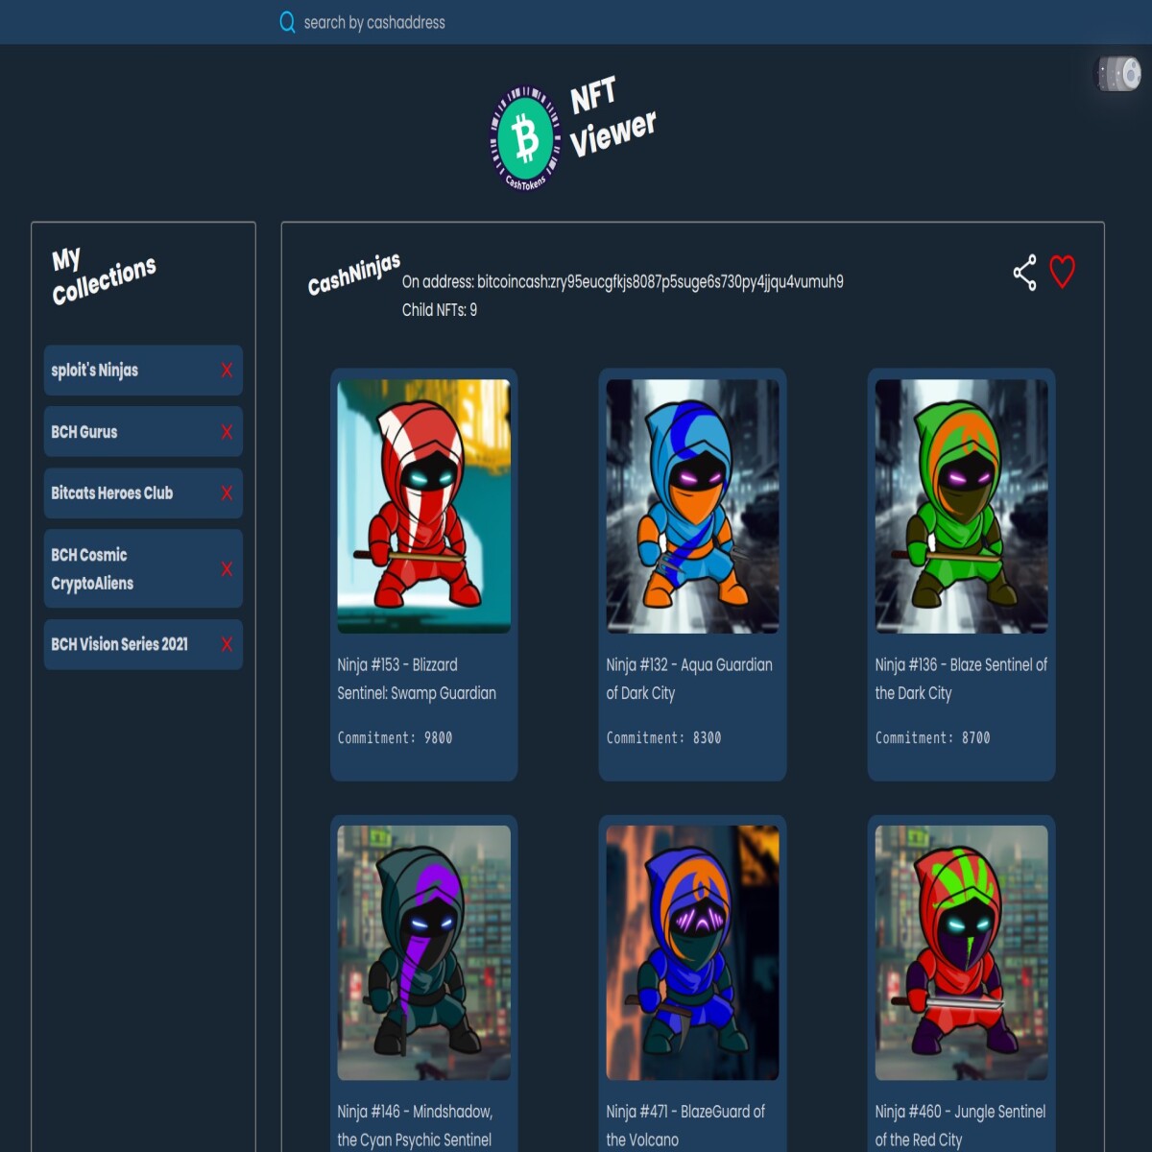Image resolution: width=1152 pixels, height=1152 pixels.
Task: Open Ninja #153 red ninja image
Action: [423, 506]
